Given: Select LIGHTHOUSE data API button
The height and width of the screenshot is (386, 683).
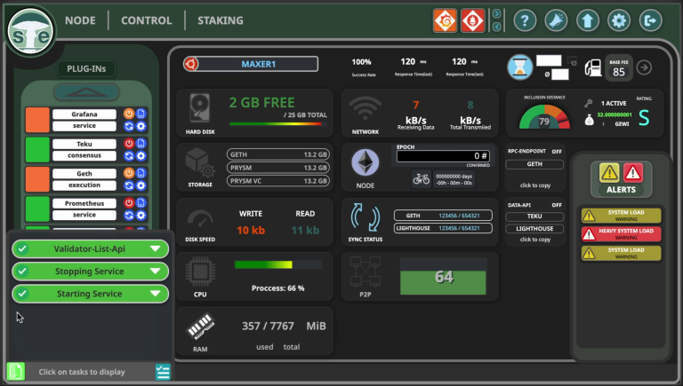Looking at the screenshot, I should tap(534, 229).
